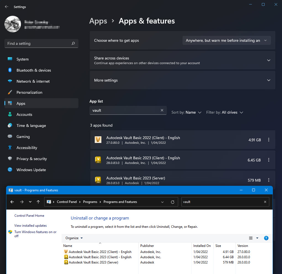Open View installed updates
This screenshot has width=282, height=274.
point(30,226)
